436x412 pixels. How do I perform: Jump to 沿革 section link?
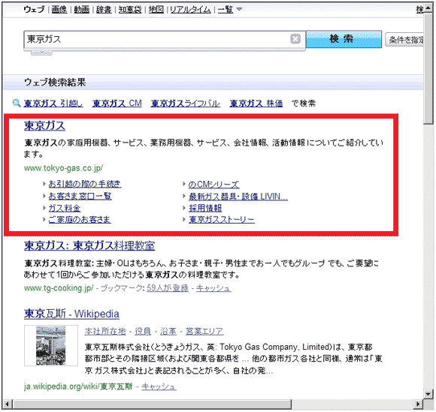pyautogui.click(x=168, y=331)
